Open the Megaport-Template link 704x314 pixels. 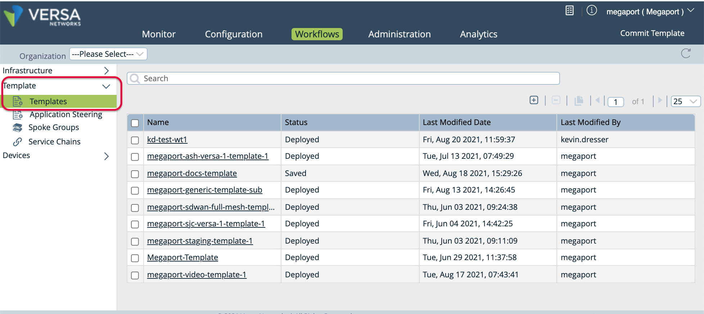point(182,258)
